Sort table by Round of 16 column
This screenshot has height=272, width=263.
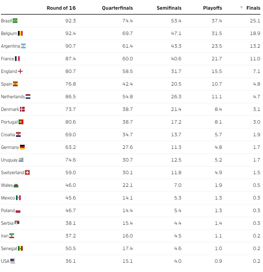coord(61,8)
